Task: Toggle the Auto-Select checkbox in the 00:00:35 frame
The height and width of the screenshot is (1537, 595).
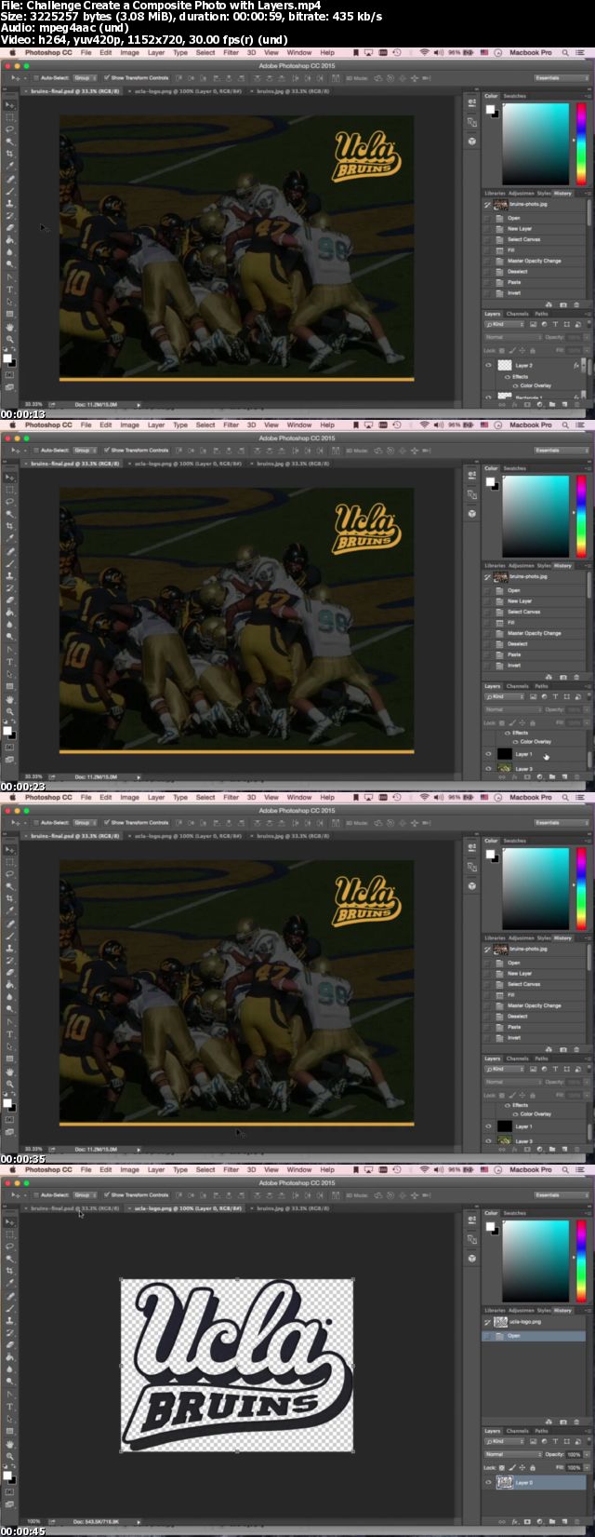Action: [x=36, y=823]
